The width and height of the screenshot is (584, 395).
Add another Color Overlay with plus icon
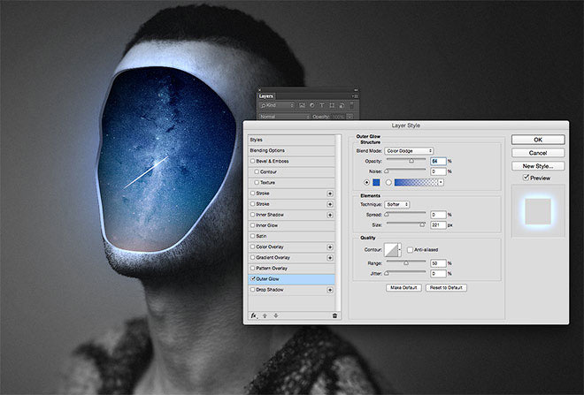coord(330,247)
